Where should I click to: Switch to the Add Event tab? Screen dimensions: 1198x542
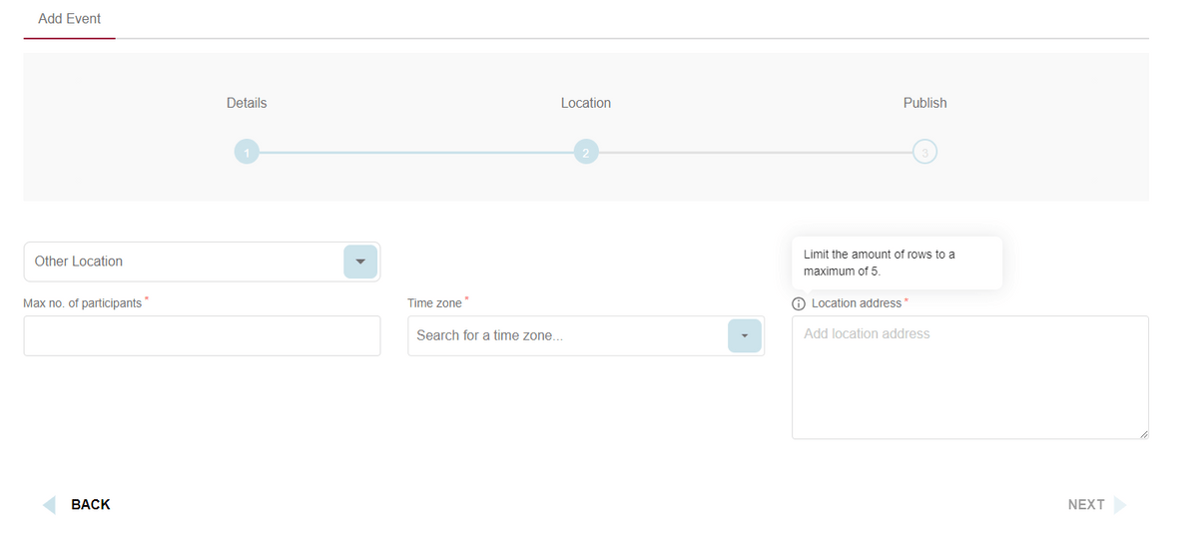pyautogui.click(x=69, y=19)
